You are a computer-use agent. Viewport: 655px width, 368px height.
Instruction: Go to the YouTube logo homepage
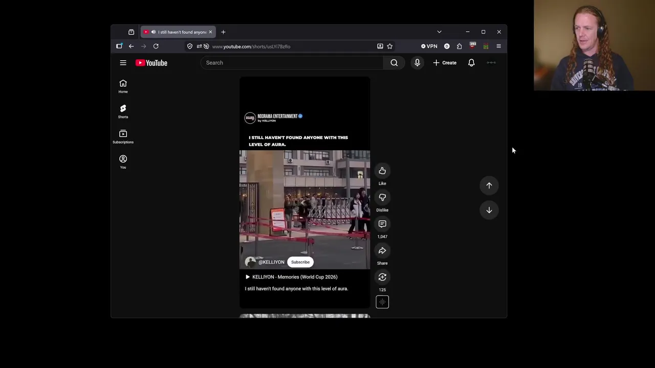point(151,63)
